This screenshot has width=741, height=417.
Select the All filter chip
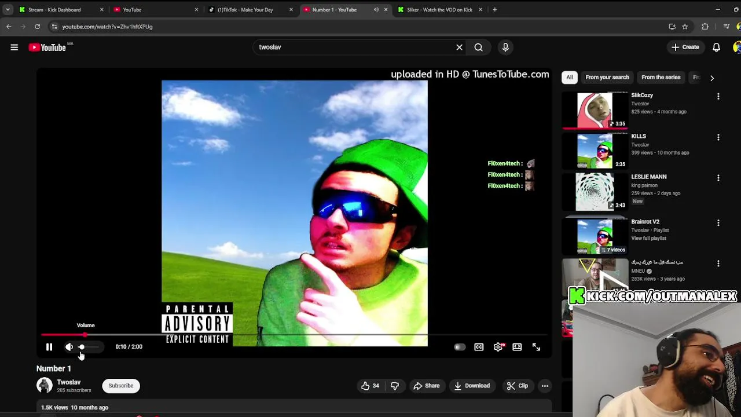click(x=570, y=77)
